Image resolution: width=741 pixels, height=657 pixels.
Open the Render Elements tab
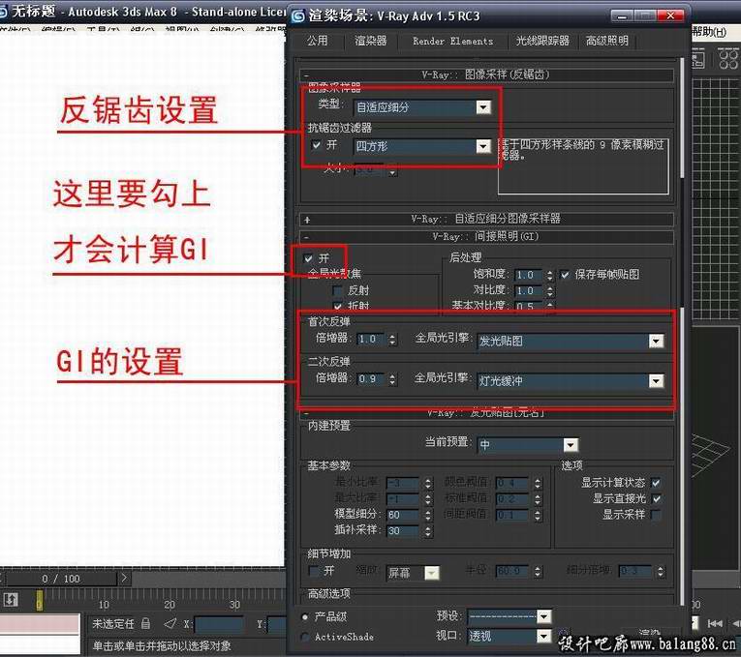click(452, 41)
